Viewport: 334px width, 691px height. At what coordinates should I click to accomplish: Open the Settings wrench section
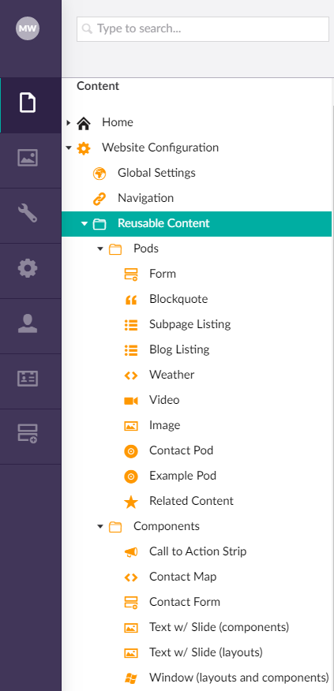pyautogui.click(x=28, y=213)
